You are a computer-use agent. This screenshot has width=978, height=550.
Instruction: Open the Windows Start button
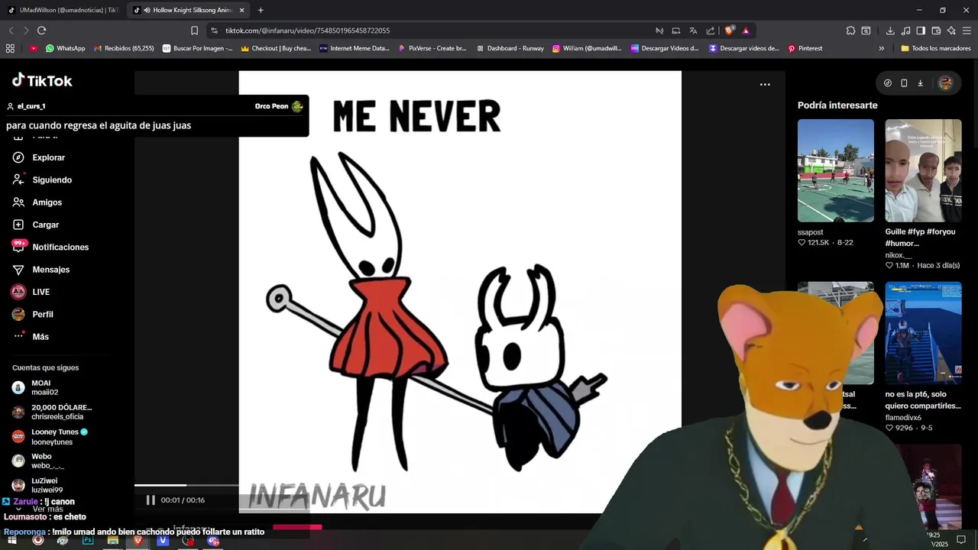point(12,540)
